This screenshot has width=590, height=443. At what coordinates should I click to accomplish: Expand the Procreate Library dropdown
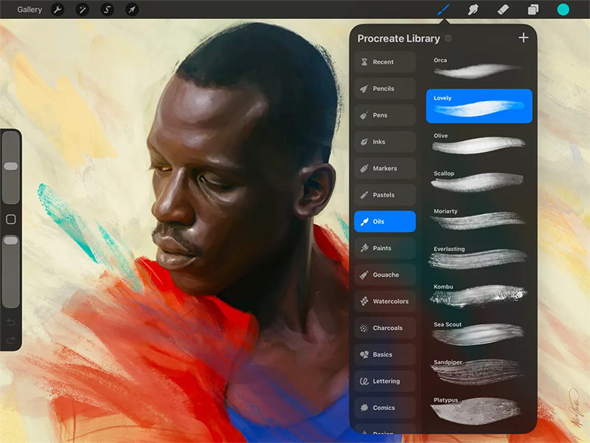tap(448, 38)
